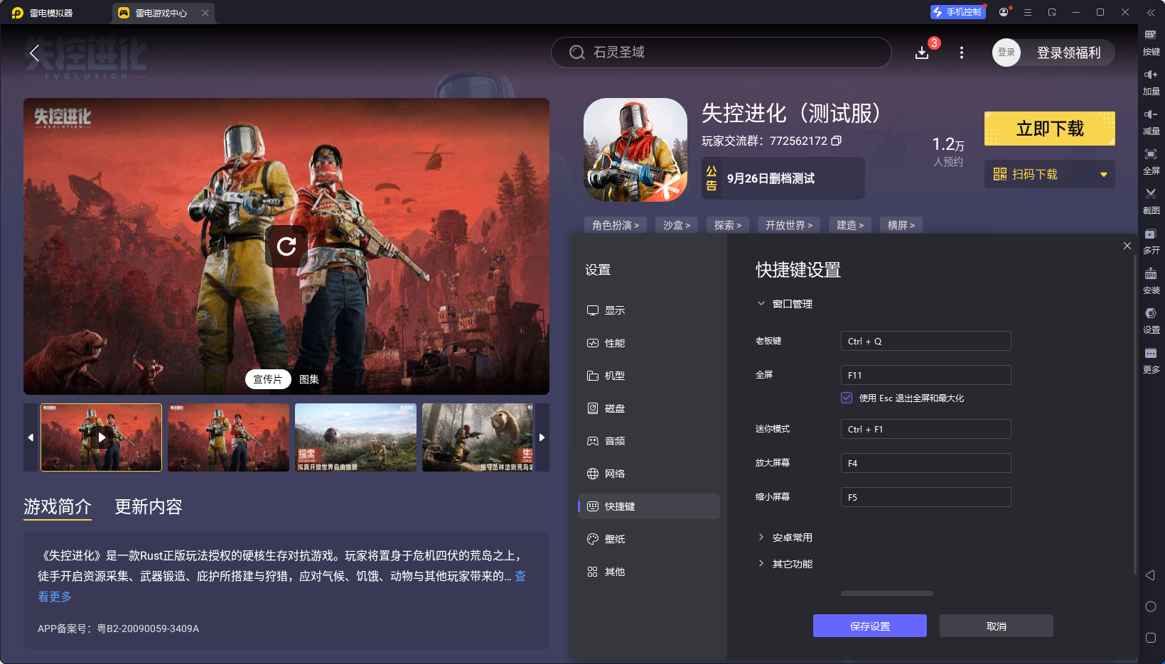
Task: Open 机型 settings category
Action: pyautogui.click(x=649, y=376)
